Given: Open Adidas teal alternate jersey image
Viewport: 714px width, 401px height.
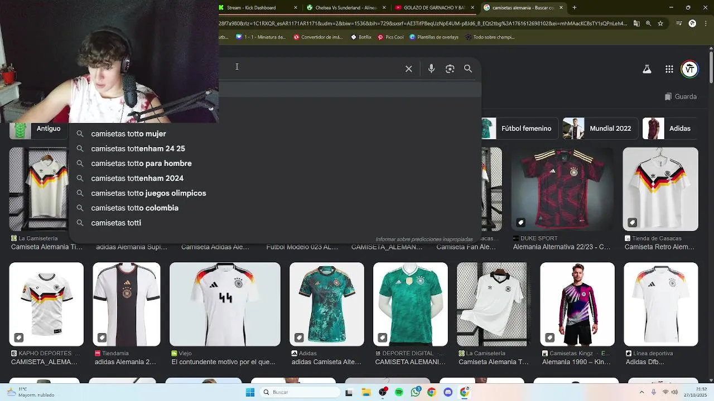Looking at the screenshot, I should tap(327, 304).
